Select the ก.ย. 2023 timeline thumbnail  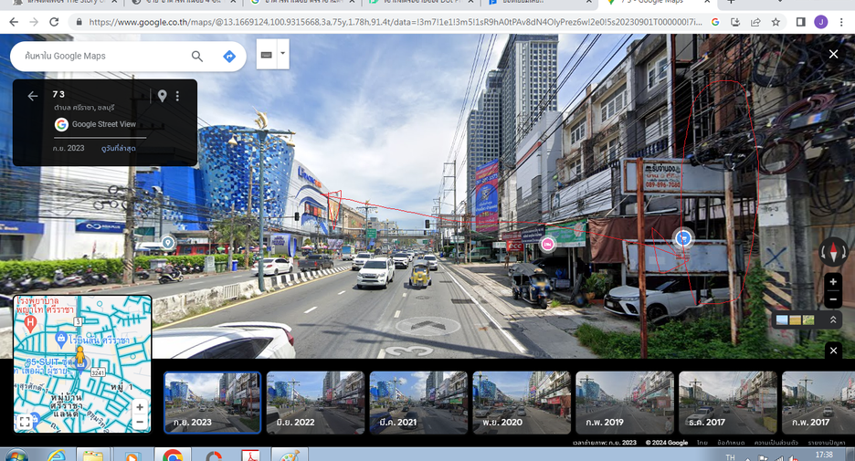[x=212, y=403]
